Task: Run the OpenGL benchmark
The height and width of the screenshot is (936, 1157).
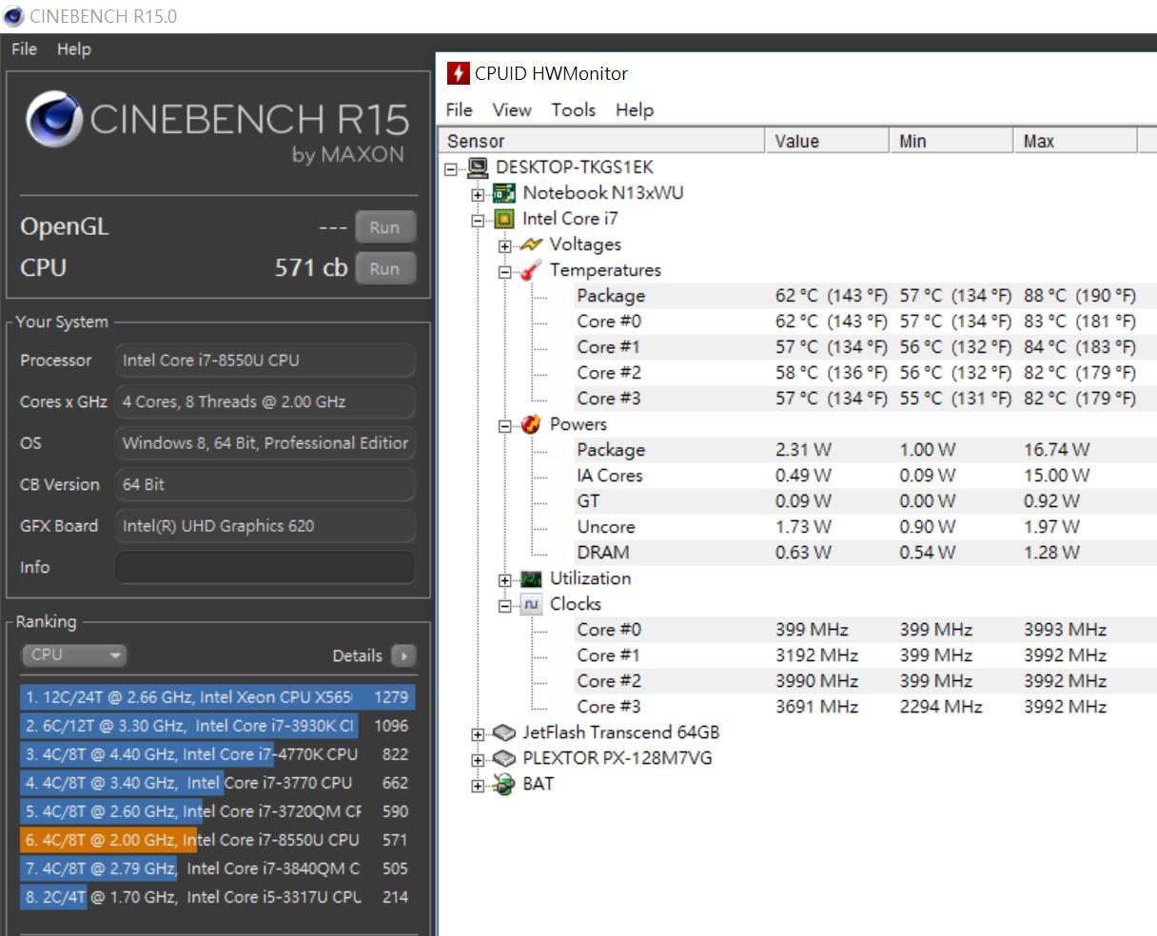Action: 384,227
